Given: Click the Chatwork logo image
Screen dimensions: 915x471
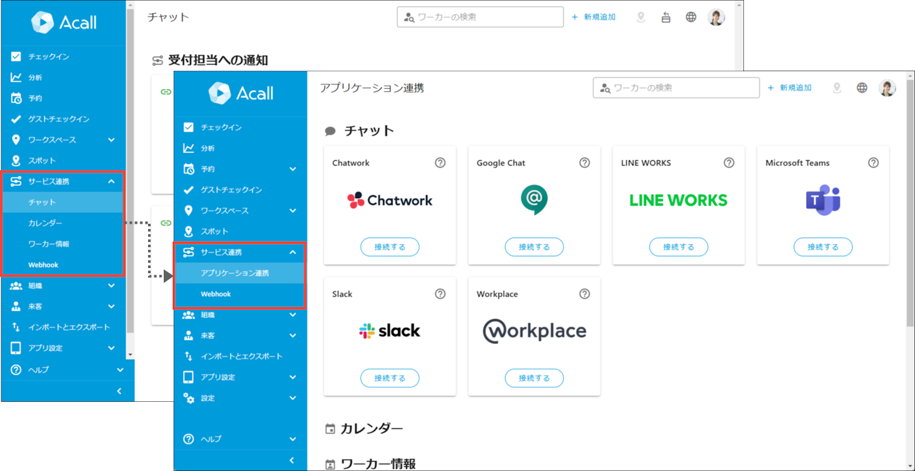Looking at the screenshot, I should tap(390, 201).
